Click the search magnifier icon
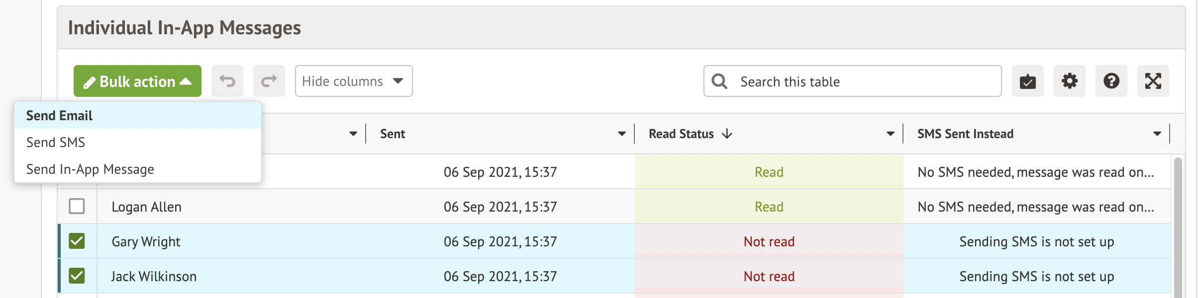 (719, 81)
